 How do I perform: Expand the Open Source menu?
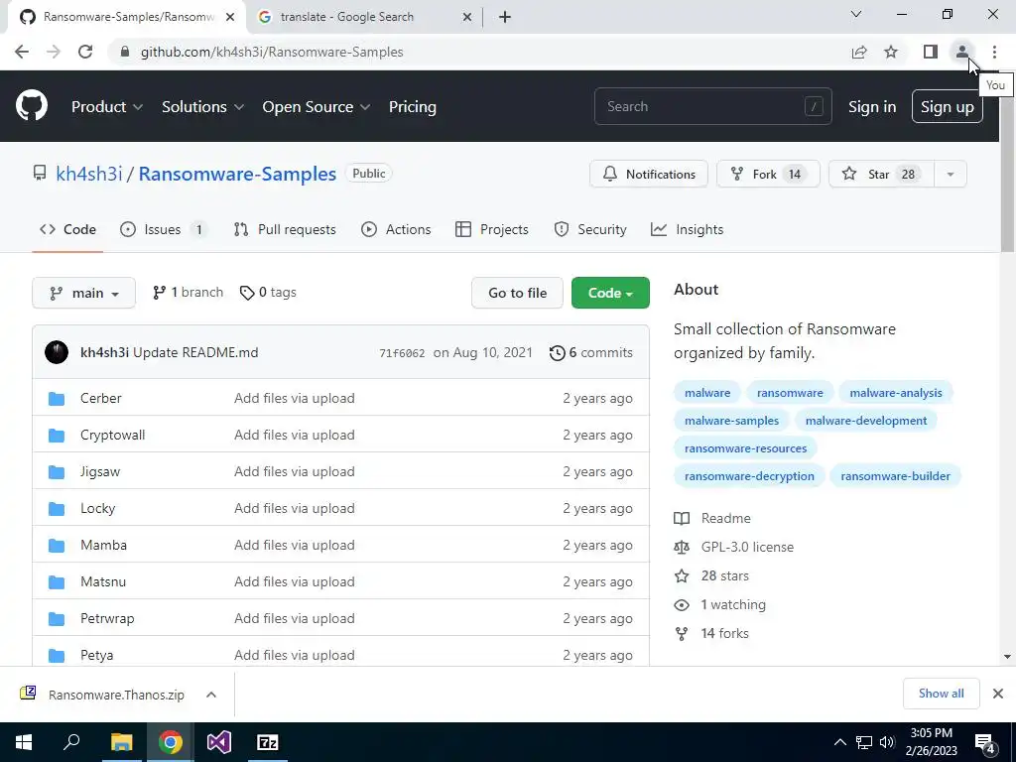pos(317,107)
